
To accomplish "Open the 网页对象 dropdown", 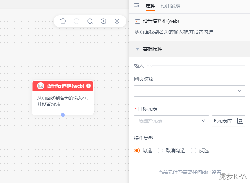I will 189,91.
